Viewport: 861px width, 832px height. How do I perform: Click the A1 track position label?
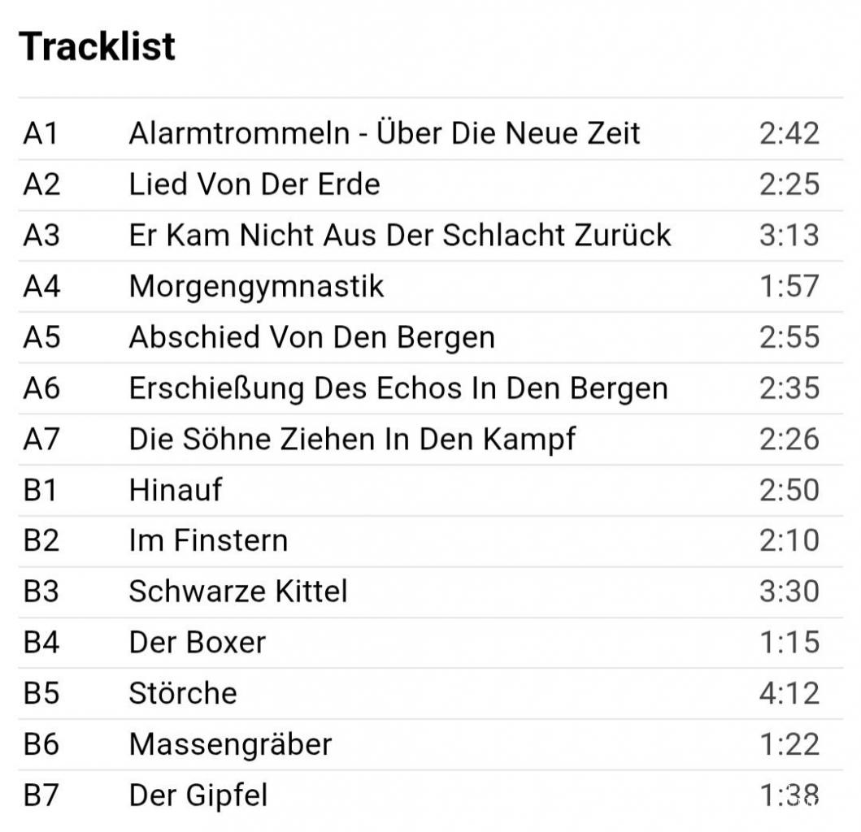pos(41,133)
